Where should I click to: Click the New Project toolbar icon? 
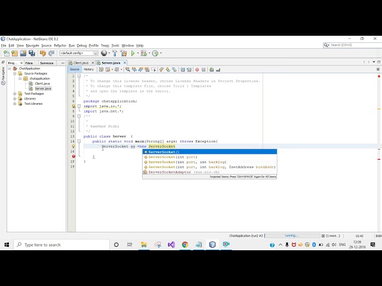[14, 53]
